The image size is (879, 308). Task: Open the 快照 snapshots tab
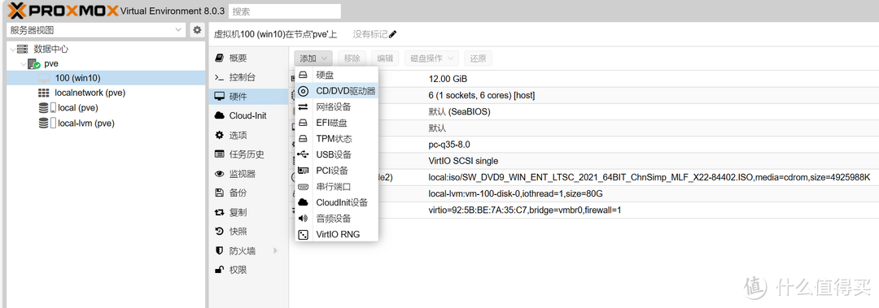[x=249, y=232]
